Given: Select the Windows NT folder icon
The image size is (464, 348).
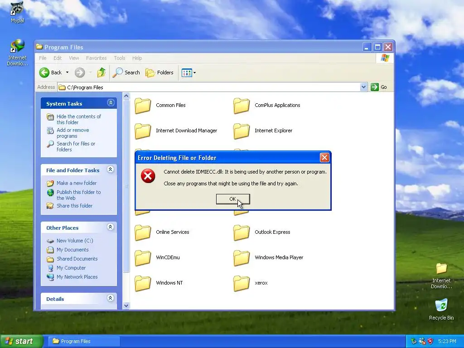Looking at the screenshot, I should pyautogui.click(x=143, y=284).
